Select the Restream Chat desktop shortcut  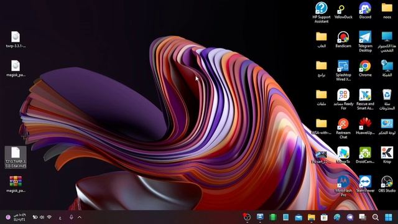[x=343, y=128]
